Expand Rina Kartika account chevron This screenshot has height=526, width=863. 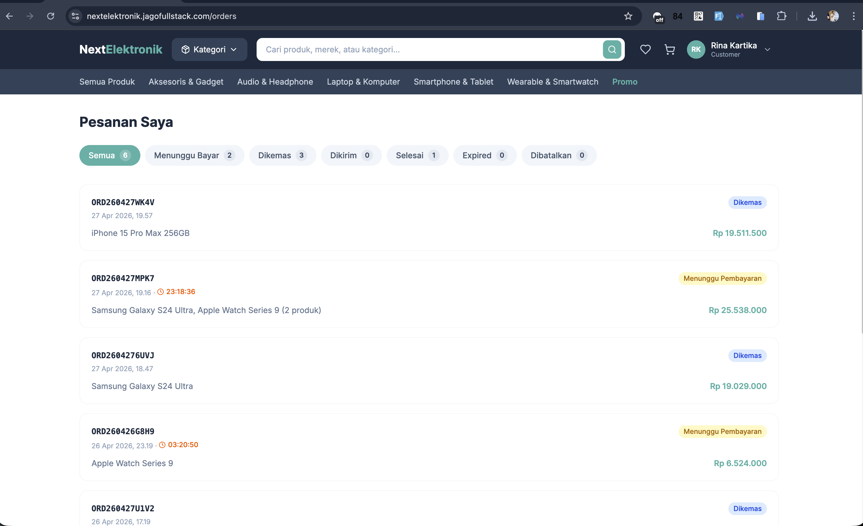click(767, 49)
